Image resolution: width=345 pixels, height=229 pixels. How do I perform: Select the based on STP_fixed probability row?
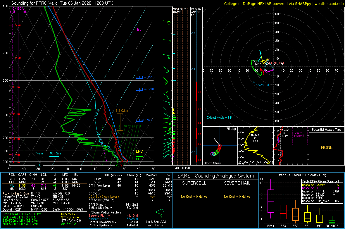(320, 201)
